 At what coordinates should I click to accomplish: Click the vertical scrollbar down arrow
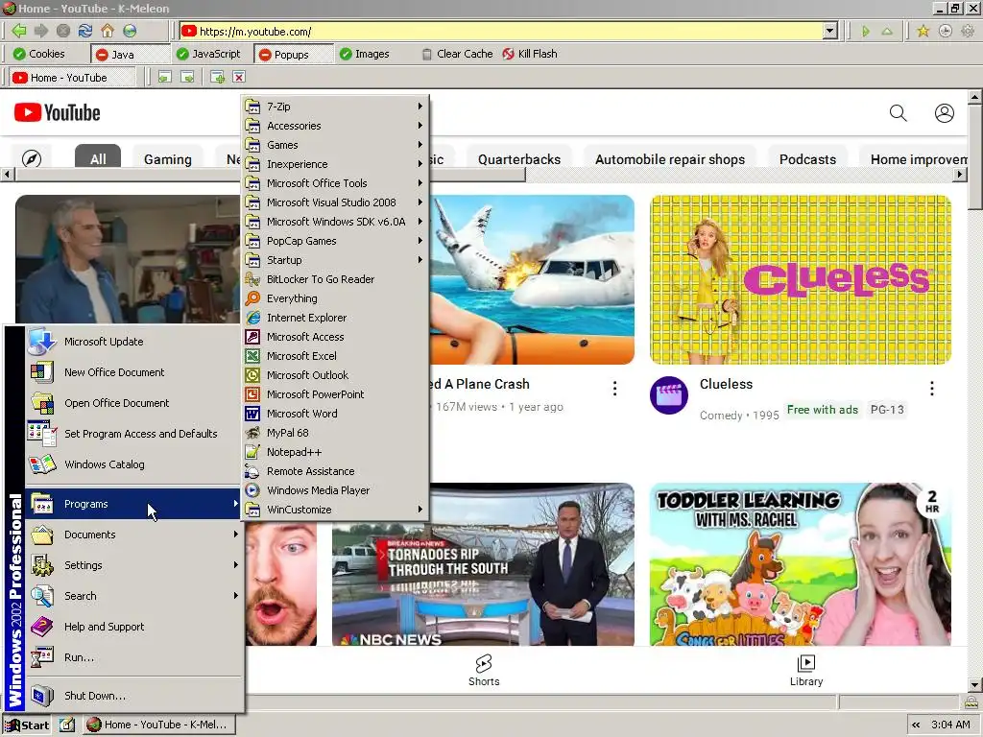tap(975, 685)
